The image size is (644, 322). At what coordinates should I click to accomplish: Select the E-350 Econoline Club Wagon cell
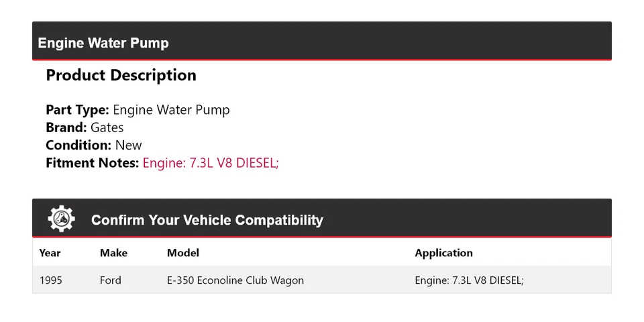pyautogui.click(x=235, y=280)
